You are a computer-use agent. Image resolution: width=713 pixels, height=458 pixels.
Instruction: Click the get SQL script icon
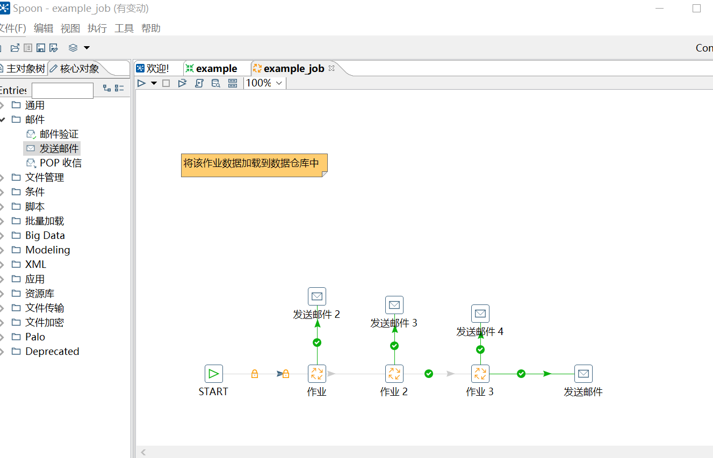(199, 83)
